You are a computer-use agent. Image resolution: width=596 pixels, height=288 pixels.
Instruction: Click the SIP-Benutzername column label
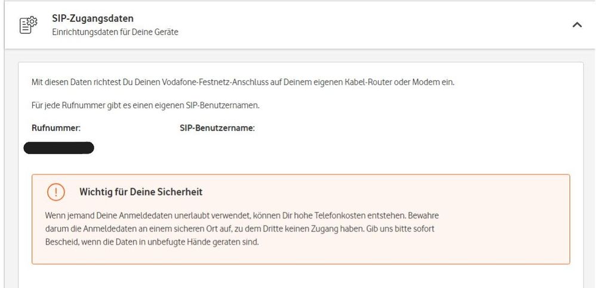click(x=217, y=128)
